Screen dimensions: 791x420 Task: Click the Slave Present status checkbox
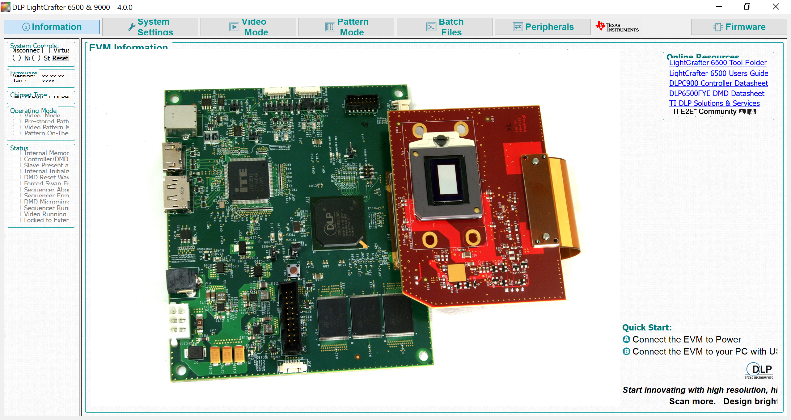click(x=17, y=165)
